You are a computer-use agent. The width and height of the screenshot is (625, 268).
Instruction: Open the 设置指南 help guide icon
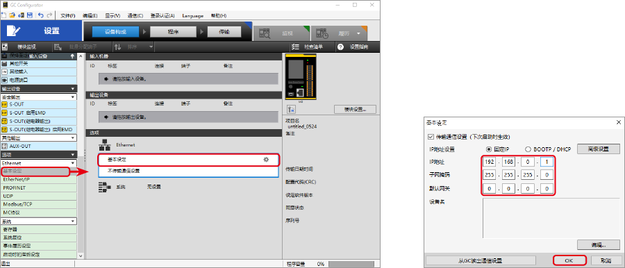tap(340, 47)
